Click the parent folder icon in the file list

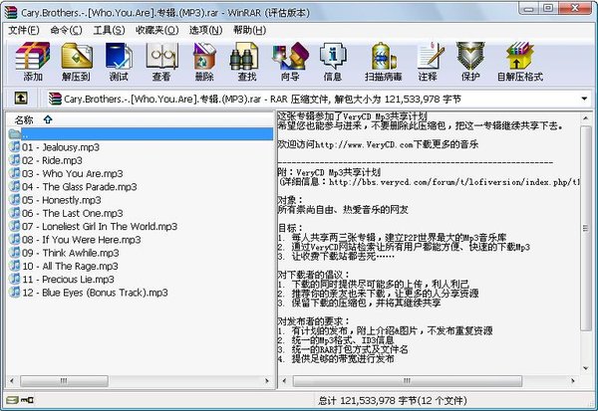pos(15,133)
